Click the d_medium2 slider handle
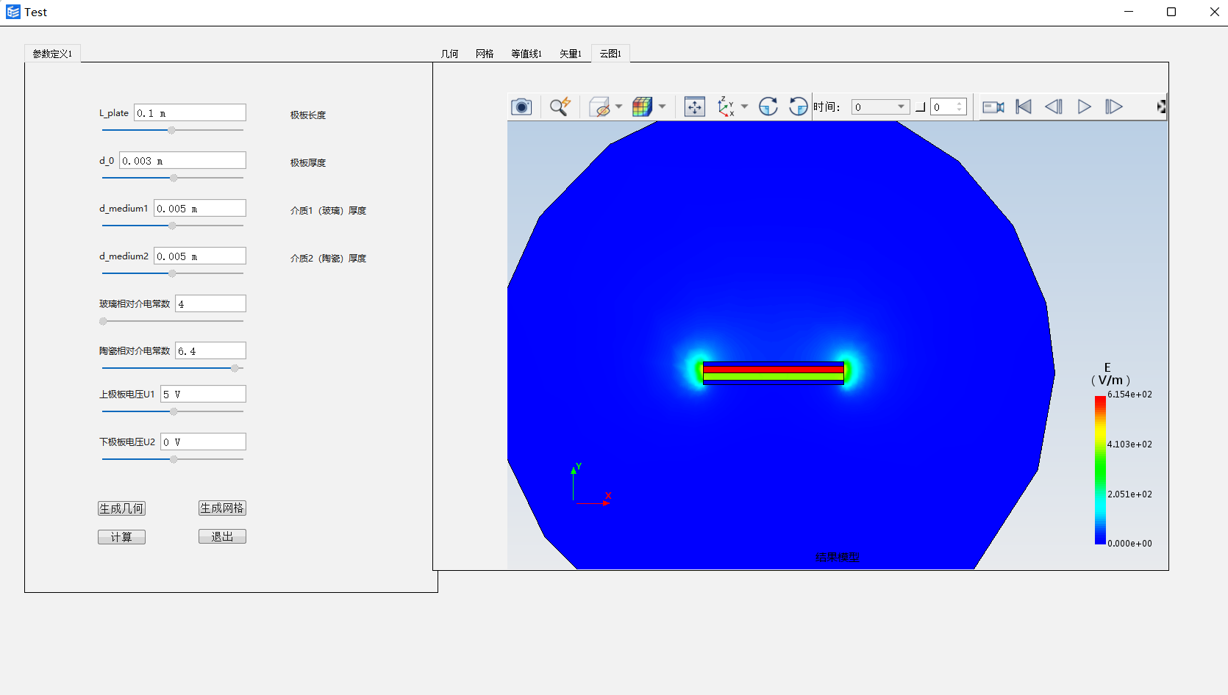The height and width of the screenshot is (695, 1228). point(172,273)
